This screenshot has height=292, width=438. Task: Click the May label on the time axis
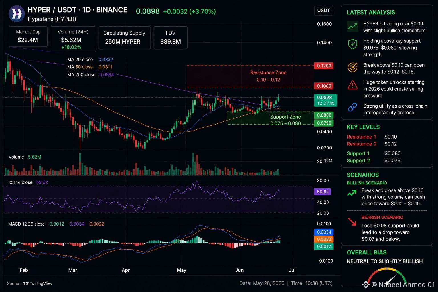[182, 270]
